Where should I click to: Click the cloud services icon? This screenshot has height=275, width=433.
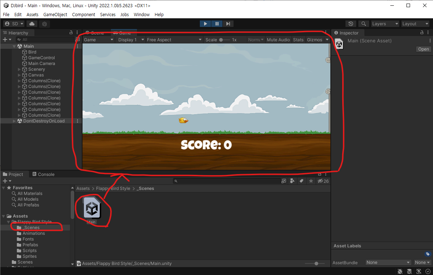32,24
